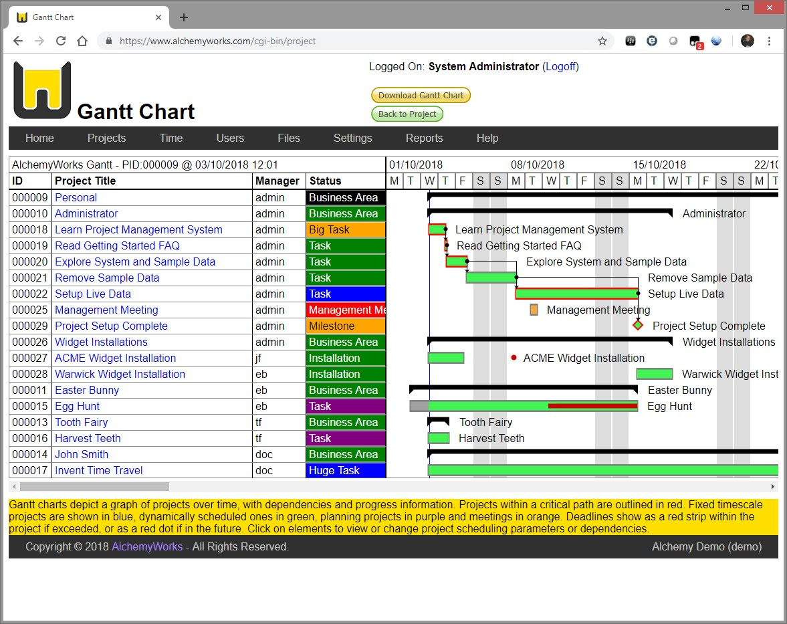787x624 pixels.
Task: Click ACME Widget Installation red deadline dot
Action: 514,358
